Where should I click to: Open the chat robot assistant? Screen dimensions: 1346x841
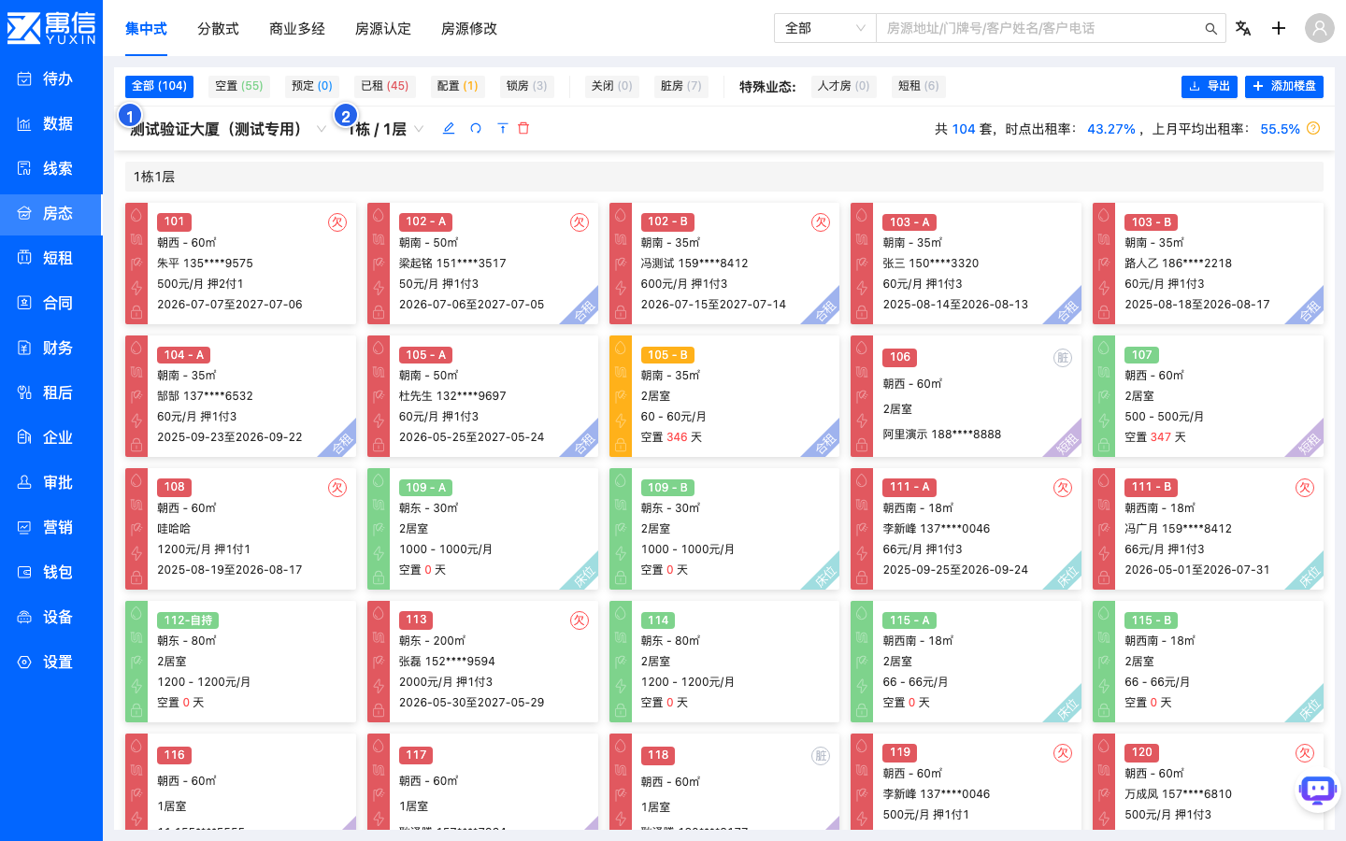[x=1318, y=791]
